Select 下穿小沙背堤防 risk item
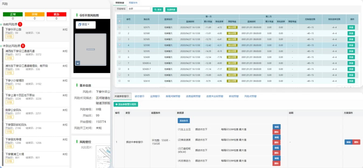 (35, 85)
